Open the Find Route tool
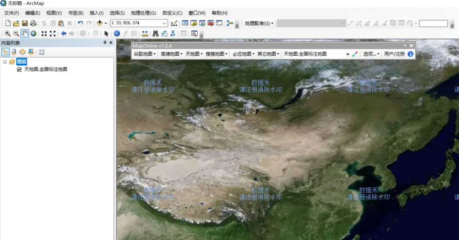 (164, 33)
